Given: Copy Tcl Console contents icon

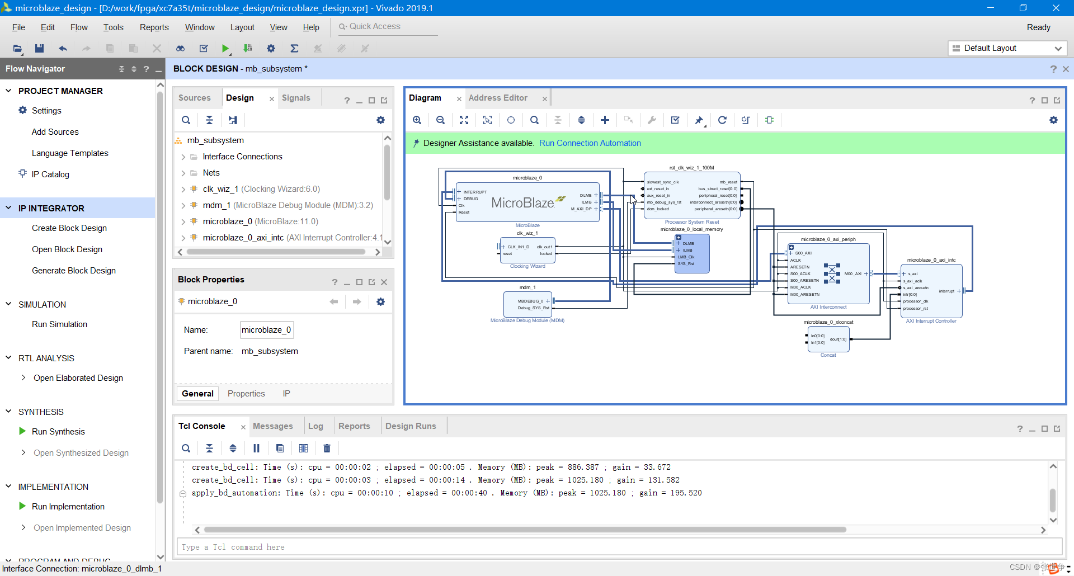Looking at the screenshot, I should point(280,448).
